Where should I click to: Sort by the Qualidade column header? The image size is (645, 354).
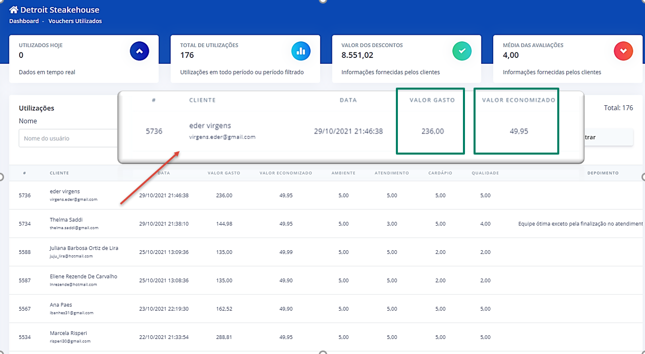(485, 173)
